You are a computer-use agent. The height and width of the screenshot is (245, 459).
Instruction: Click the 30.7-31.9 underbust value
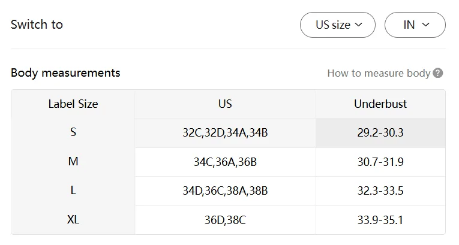(x=380, y=162)
